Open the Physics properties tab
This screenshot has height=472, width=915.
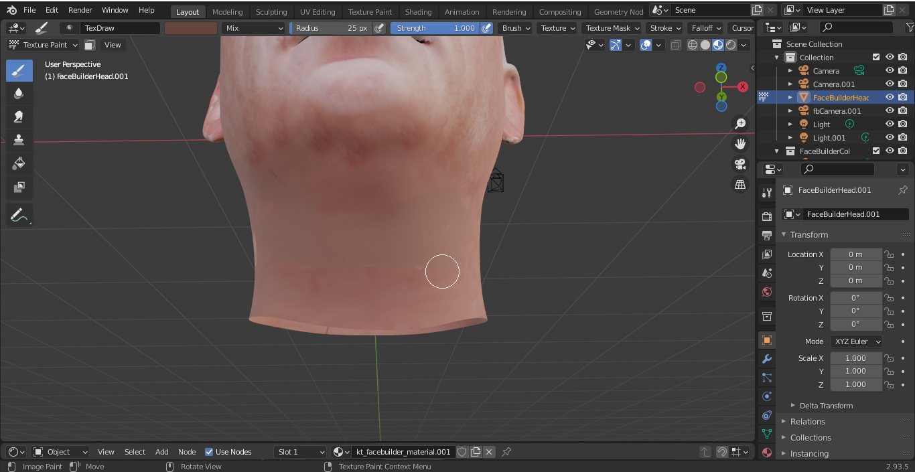click(x=767, y=396)
